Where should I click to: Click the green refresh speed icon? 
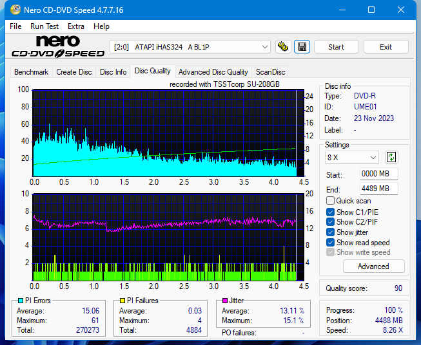(x=391, y=157)
